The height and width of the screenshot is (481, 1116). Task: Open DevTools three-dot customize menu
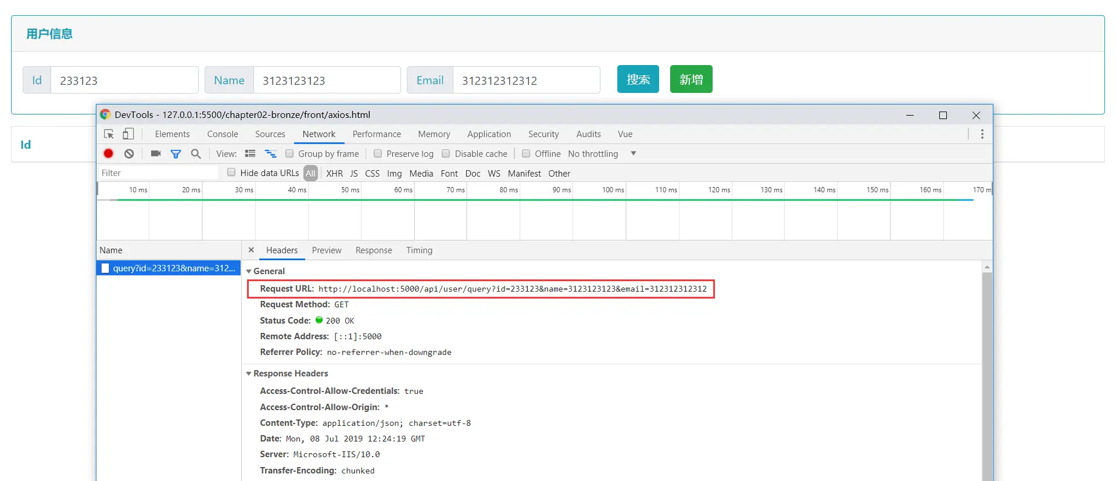[982, 134]
